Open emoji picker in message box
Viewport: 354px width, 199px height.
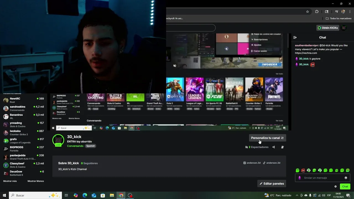tap(346, 178)
